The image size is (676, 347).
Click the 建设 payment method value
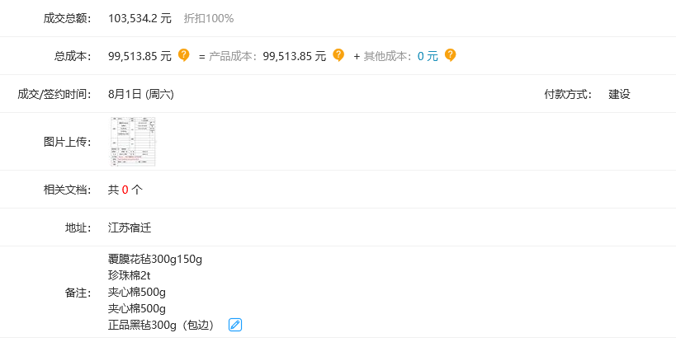620,94
